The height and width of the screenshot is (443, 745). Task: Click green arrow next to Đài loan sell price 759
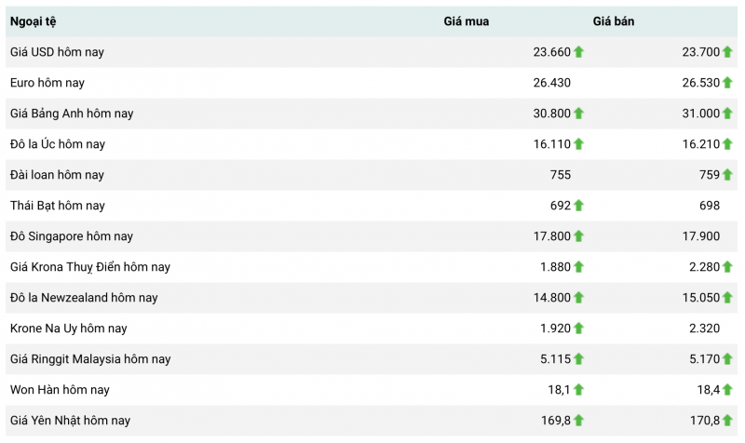coord(727,175)
